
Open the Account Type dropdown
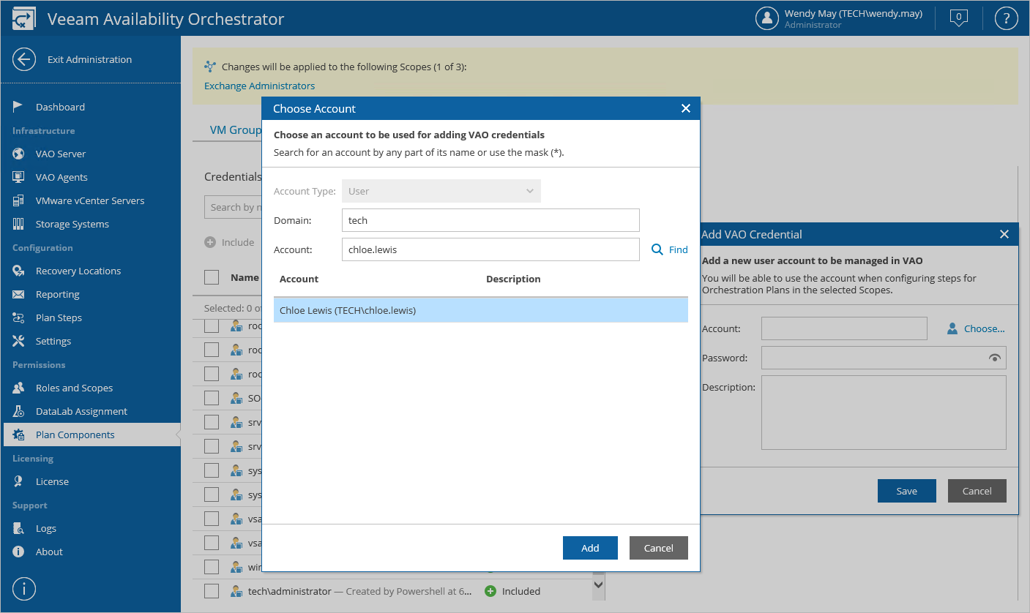pyautogui.click(x=441, y=191)
